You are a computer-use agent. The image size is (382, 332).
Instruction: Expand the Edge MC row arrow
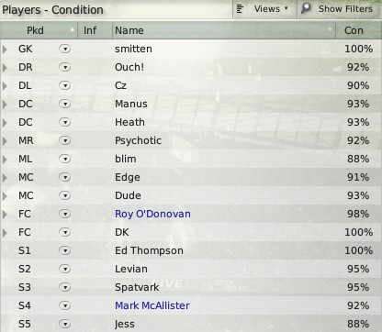coord(5,177)
